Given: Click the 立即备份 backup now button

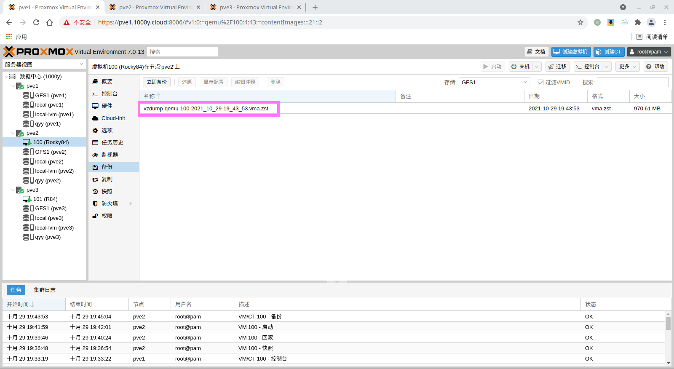Looking at the screenshot, I should 157,82.
